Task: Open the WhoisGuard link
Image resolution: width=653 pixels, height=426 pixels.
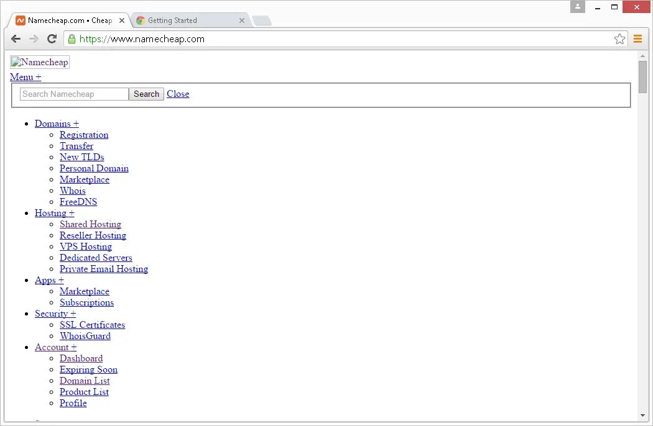Action: [x=85, y=336]
